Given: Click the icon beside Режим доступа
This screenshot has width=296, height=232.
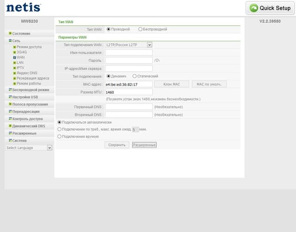Looking at the screenshot, I should coord(14,47).
